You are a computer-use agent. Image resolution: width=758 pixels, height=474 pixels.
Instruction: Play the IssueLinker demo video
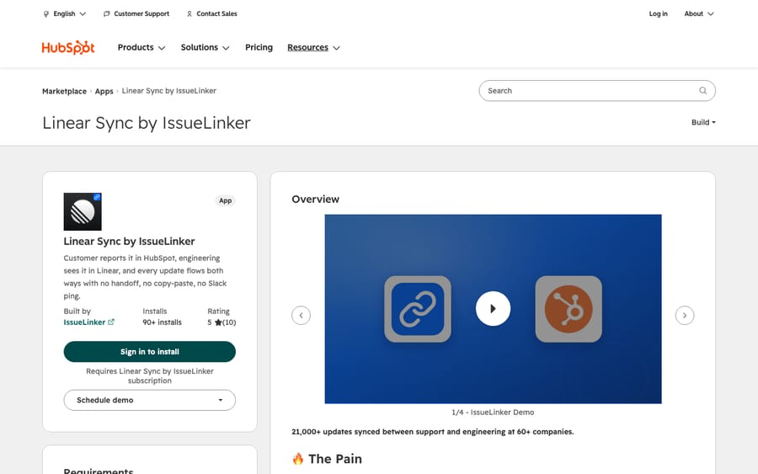(493, 308)
